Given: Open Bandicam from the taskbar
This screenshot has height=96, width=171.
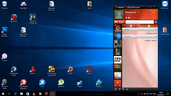Looking at the screenshot, I should click(x=46, y=94).
